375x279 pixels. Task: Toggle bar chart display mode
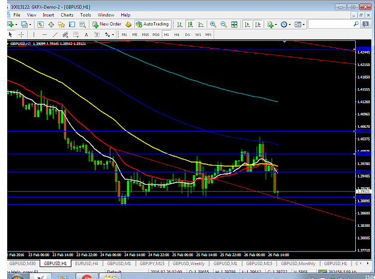(179, 25)
